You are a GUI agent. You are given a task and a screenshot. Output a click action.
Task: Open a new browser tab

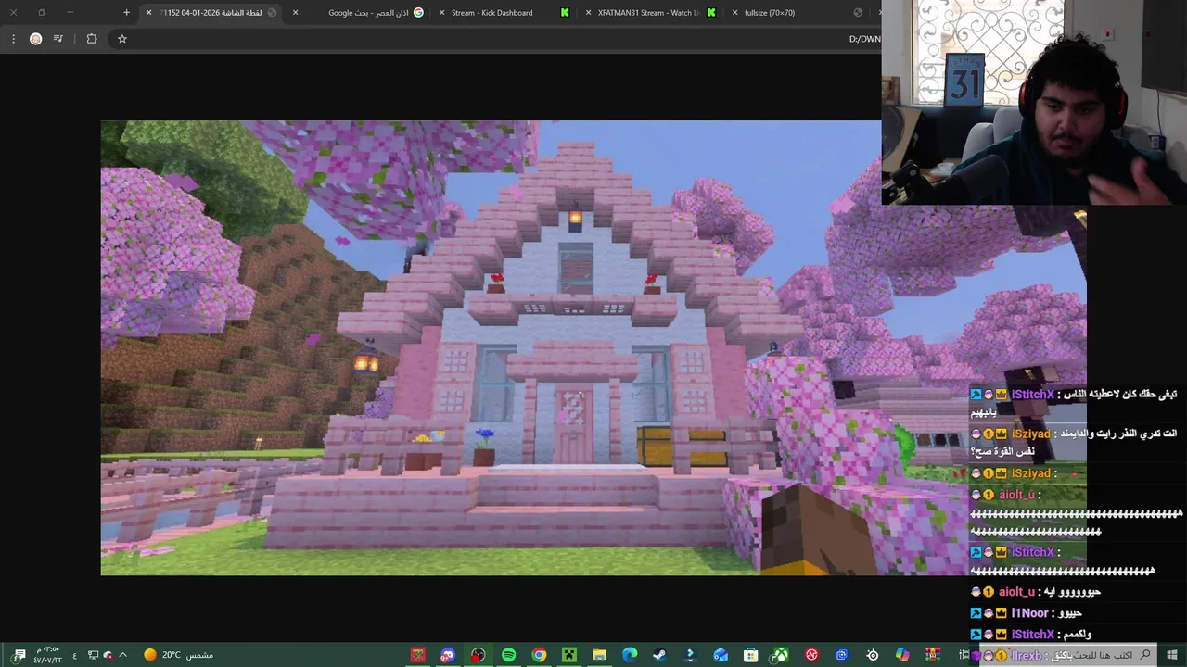(x=126, y=13)
